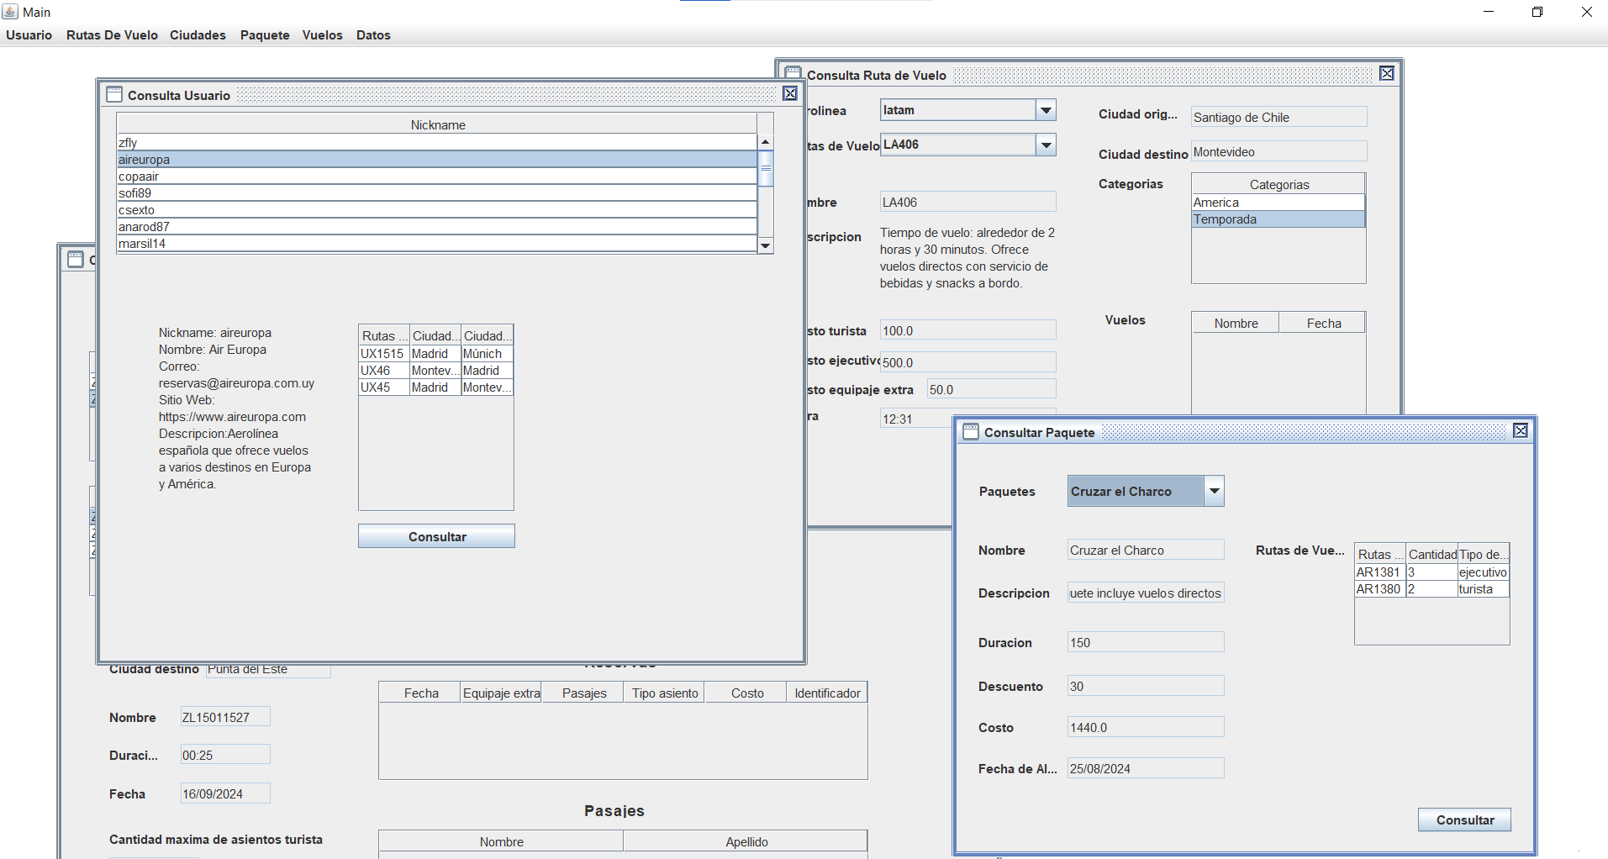Image resolution: width=1608 pixels, height=859 pixels.
Task: Click the nickname list scroll down arrow
Action: 765,245
